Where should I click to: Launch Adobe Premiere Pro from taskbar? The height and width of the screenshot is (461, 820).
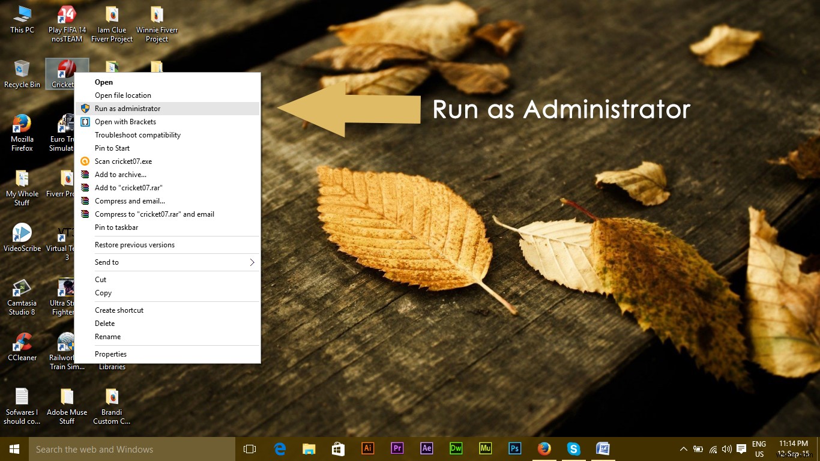(397, 448)
